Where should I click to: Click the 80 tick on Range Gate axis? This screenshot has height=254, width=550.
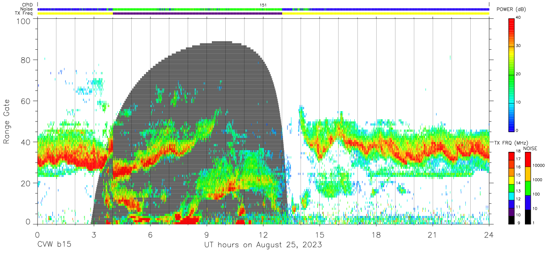(25, 61)
